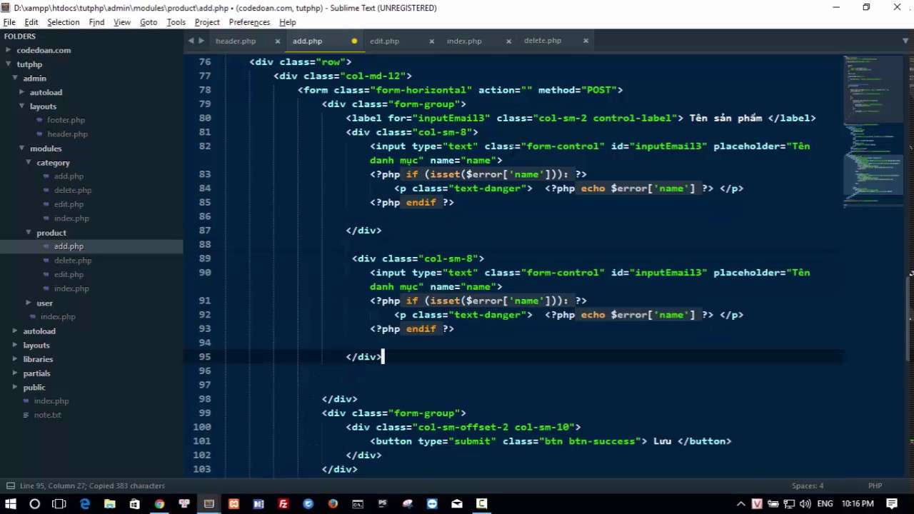Open TeamViewer from the taskbar
This screenshot has height=514, width=914.
(432, 504)
